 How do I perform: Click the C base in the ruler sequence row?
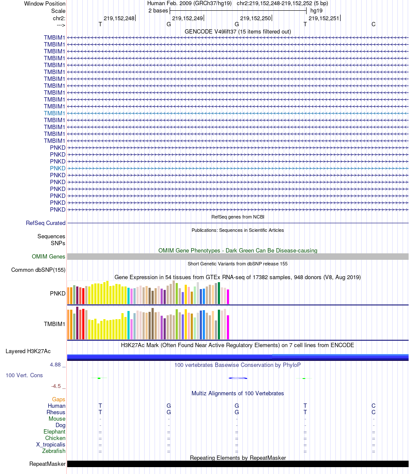tap(374, 25)
